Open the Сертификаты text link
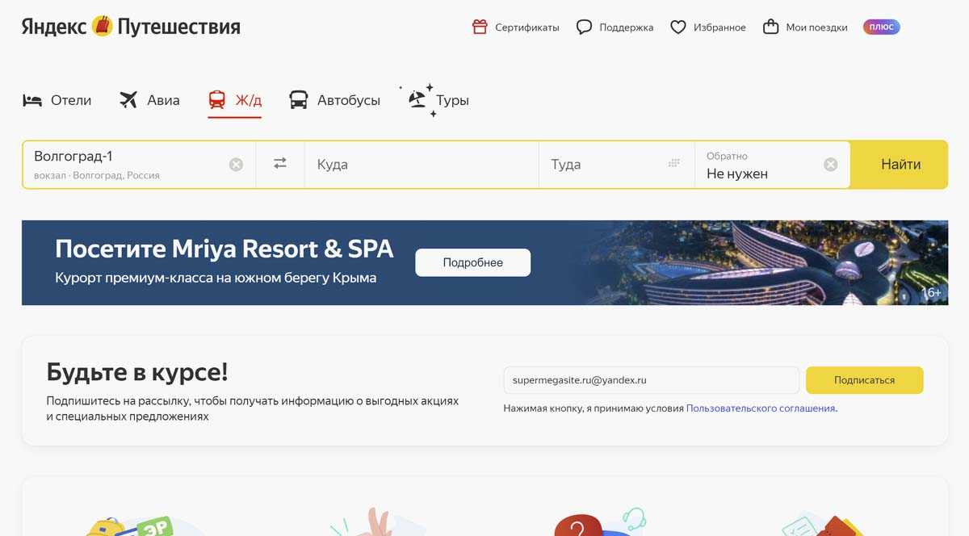969x536 pixels. 526,27
